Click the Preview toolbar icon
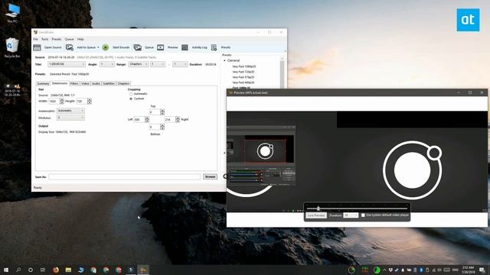The image size is (490, 275). [x=160, y=47]
